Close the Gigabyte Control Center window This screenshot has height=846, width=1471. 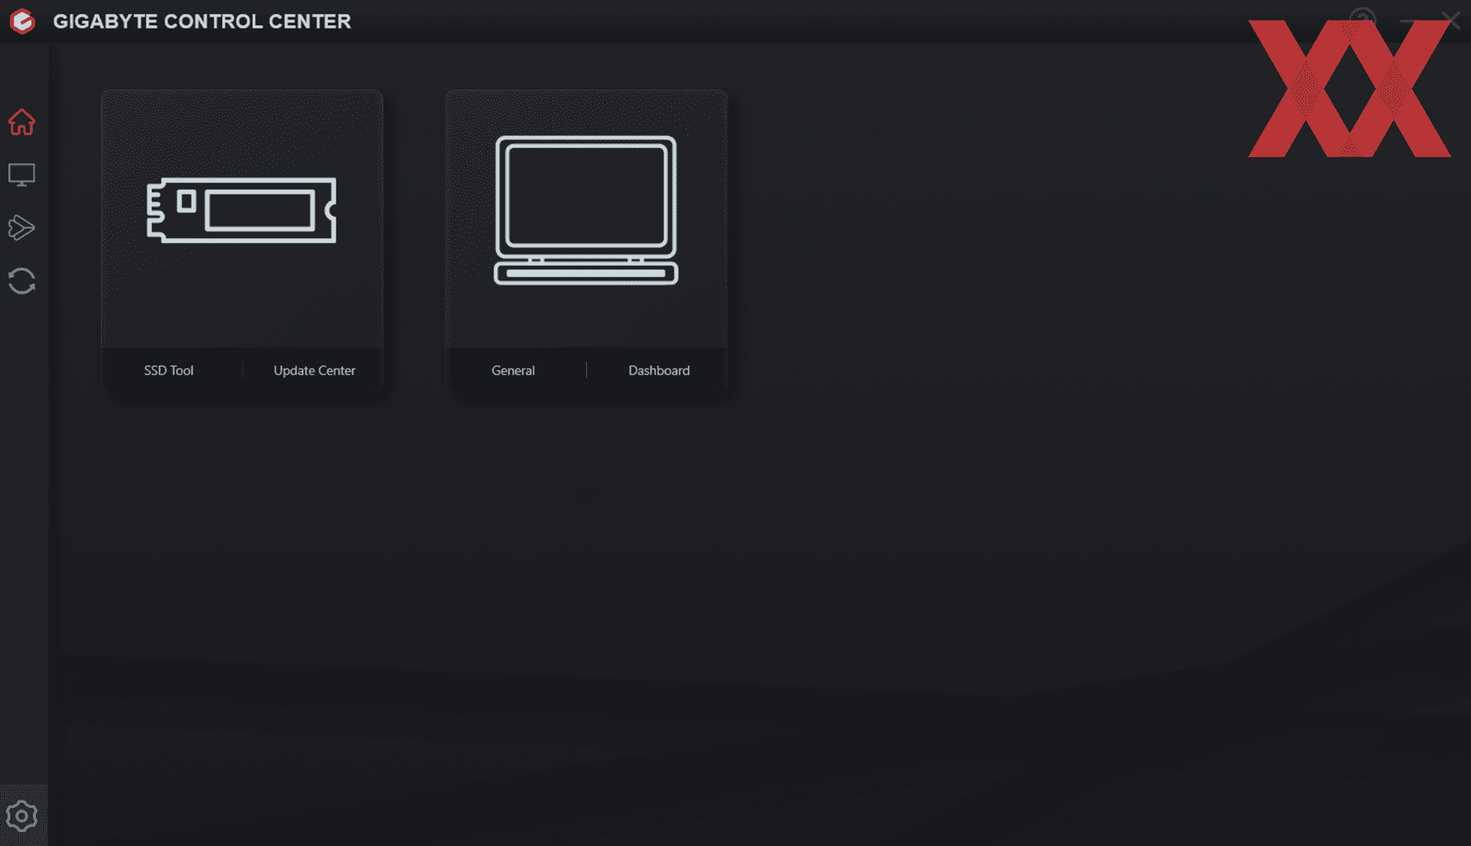tap(1450, 20)
